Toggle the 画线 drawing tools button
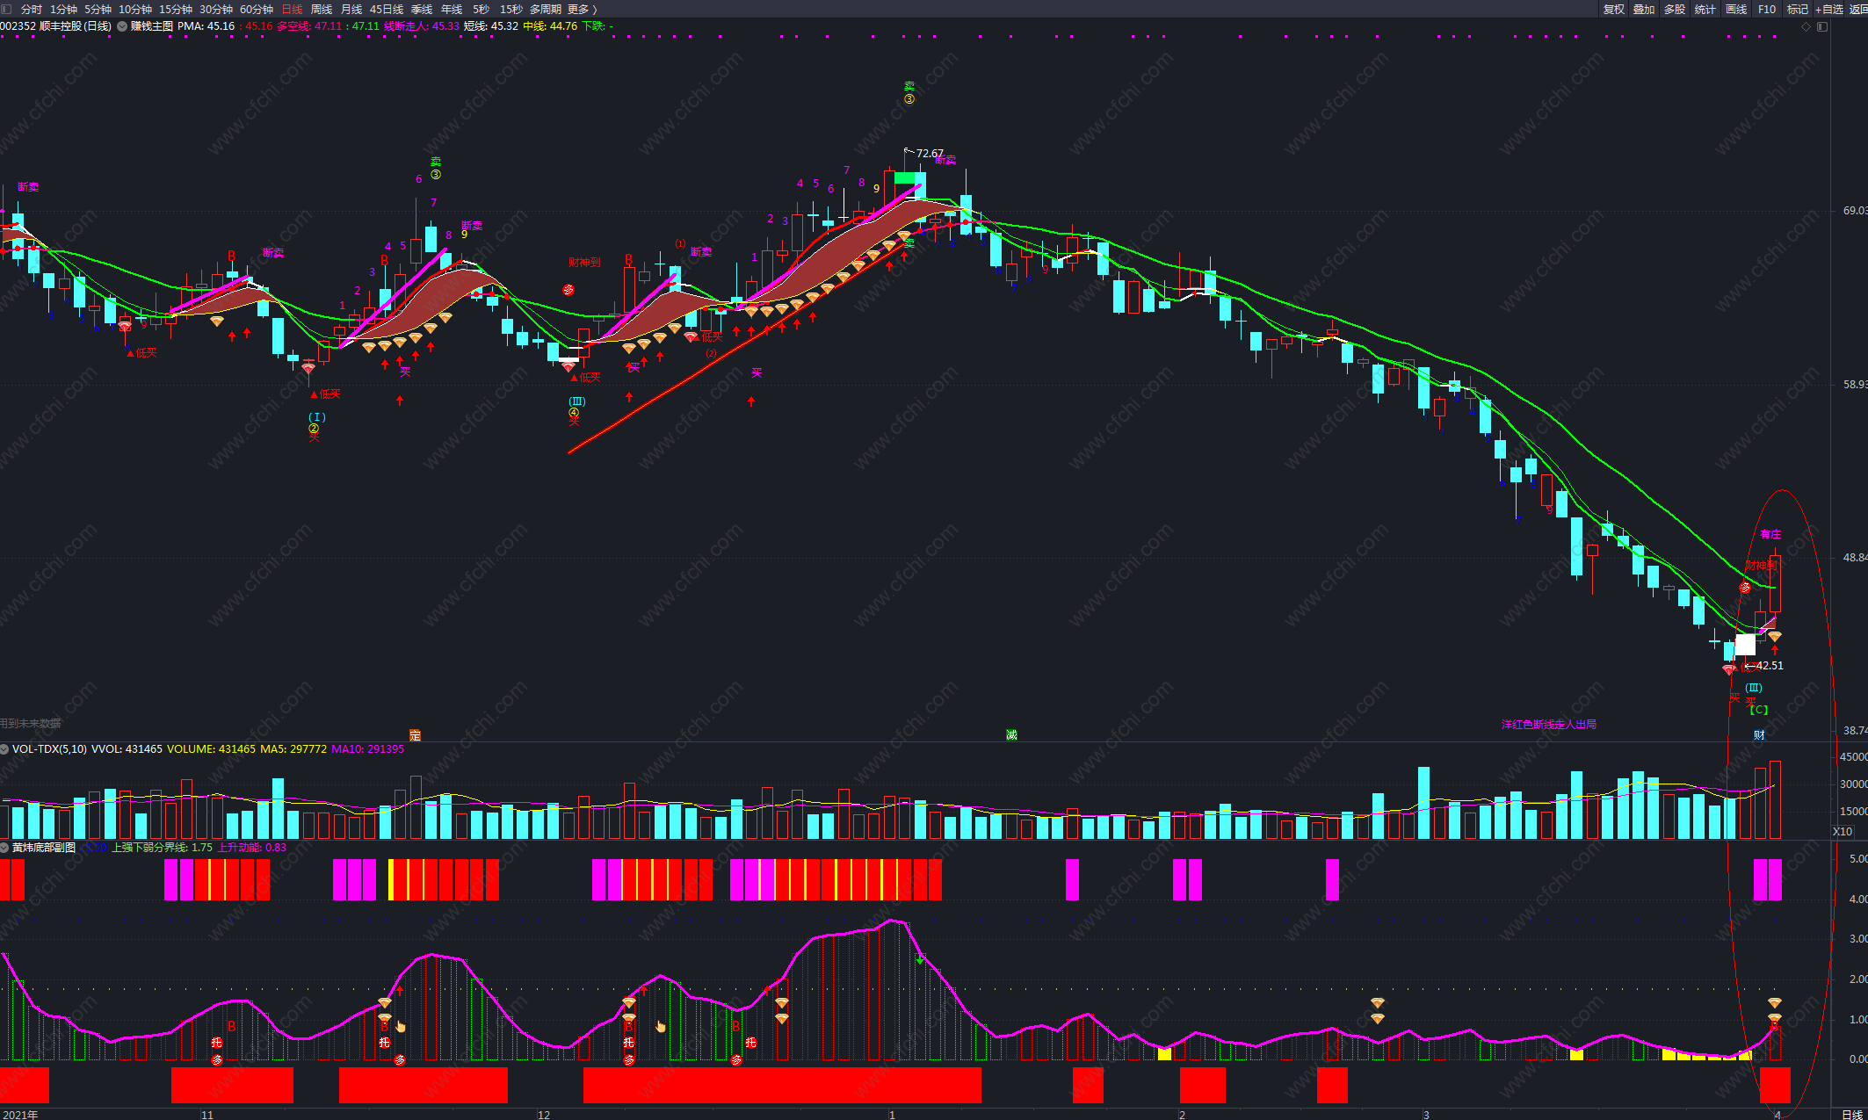This screenshot has width=1868, height=1120. point(1736,9)
